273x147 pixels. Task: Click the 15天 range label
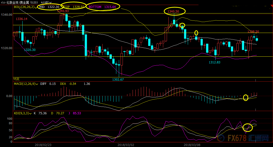pyautogui.click(x=16, y=79)
